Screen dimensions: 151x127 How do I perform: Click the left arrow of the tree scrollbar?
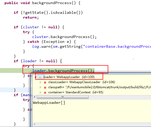coord(34,97)
